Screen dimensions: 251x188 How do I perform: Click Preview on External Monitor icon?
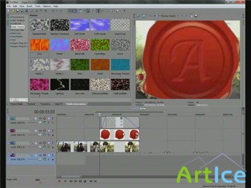[x=144, y=16]
